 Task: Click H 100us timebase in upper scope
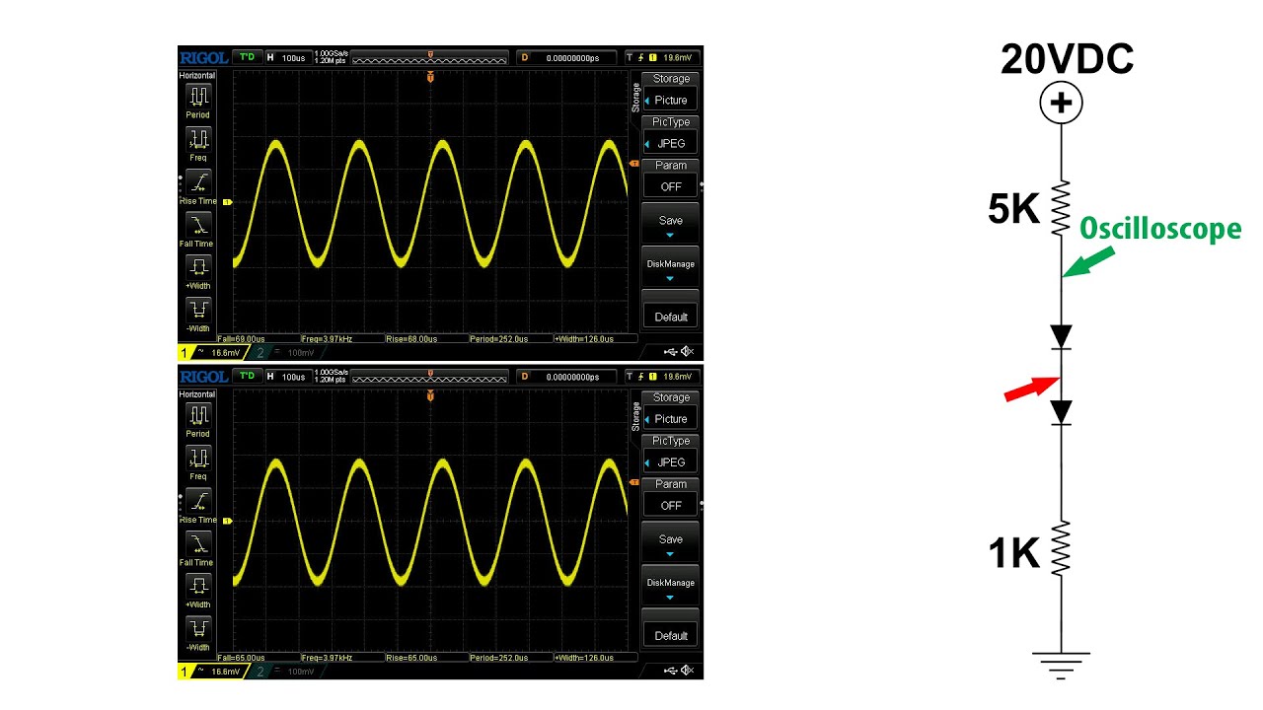(x=287, y=57)
